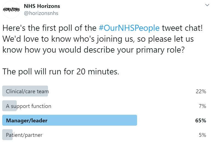Click the tweet text about primary role
The width and height of the screenshot is (213, 145).
click(x=93, y=50)
